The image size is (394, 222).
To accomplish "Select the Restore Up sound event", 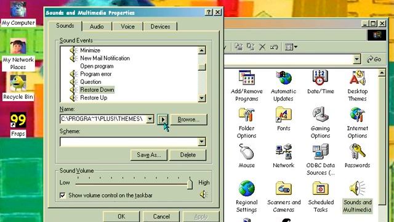I will click(x=94, y=97).
